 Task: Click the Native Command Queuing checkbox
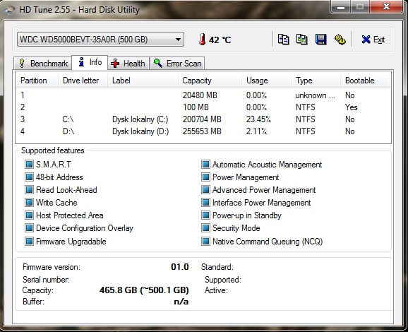click(x=205, y=241)
